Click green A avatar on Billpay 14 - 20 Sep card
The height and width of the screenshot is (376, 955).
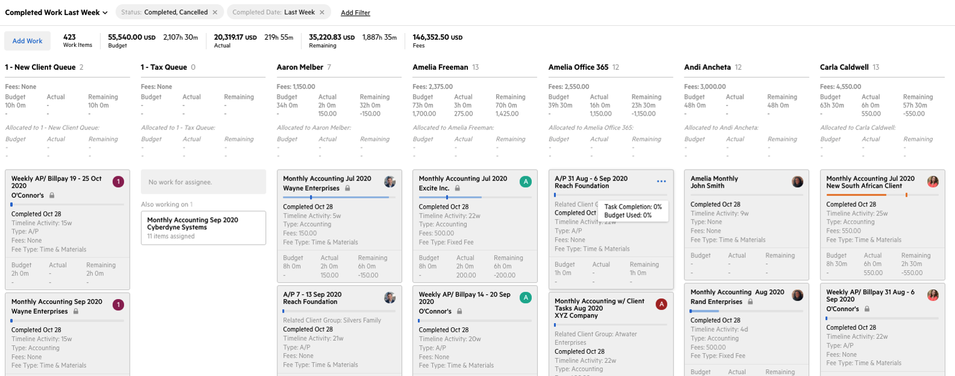point(526,298)
